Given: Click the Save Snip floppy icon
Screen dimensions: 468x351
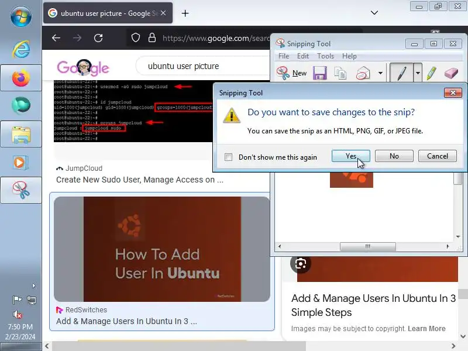Looking at the screenshot, I should coord(319,73).
